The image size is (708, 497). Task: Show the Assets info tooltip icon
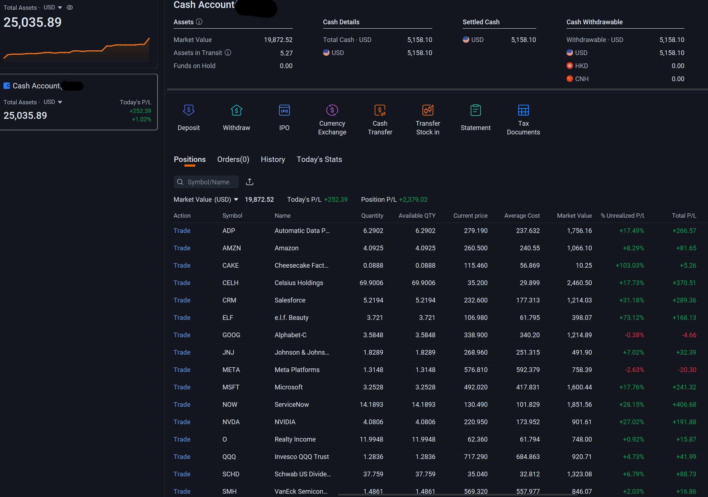click(199, 22)
